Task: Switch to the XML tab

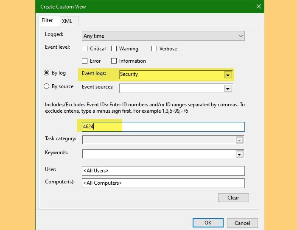Action: click(x=67, y=21)
